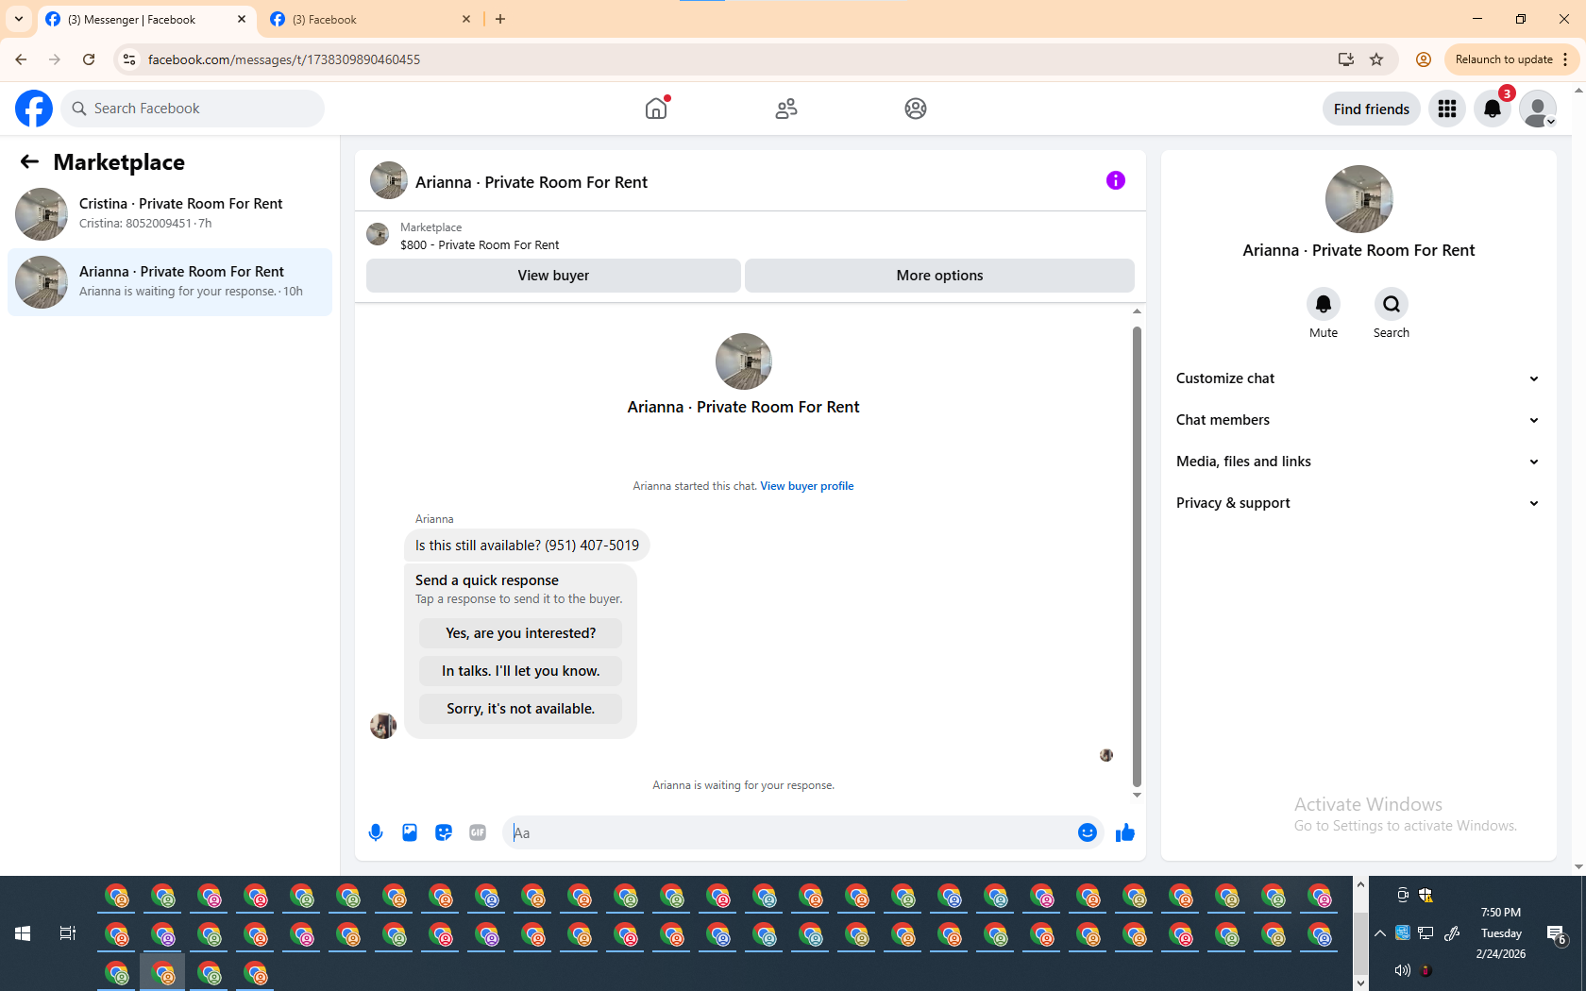This screenshot has width=1586, height=991.
Task: Open conversation information purple icon
Action: (1116, 180)
